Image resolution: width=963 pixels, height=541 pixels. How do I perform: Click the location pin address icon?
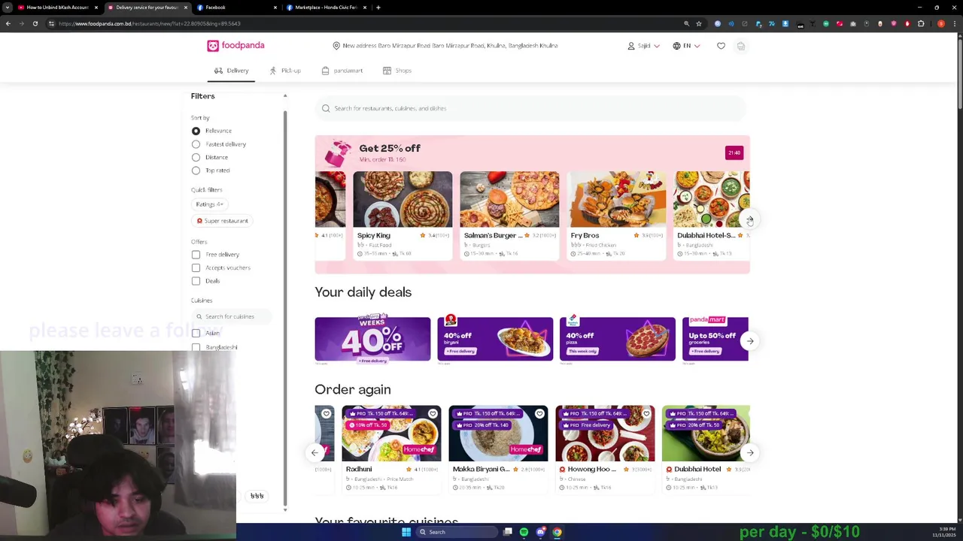[336, 46]
